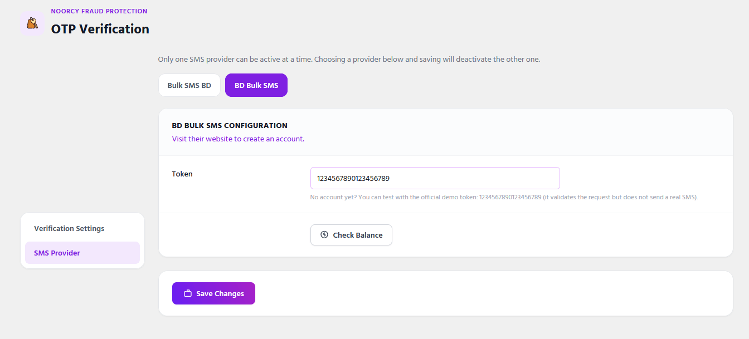Click the NOORCY FRAUD PROTECTION label
This screenshot has width=749, height=339.
99,11
